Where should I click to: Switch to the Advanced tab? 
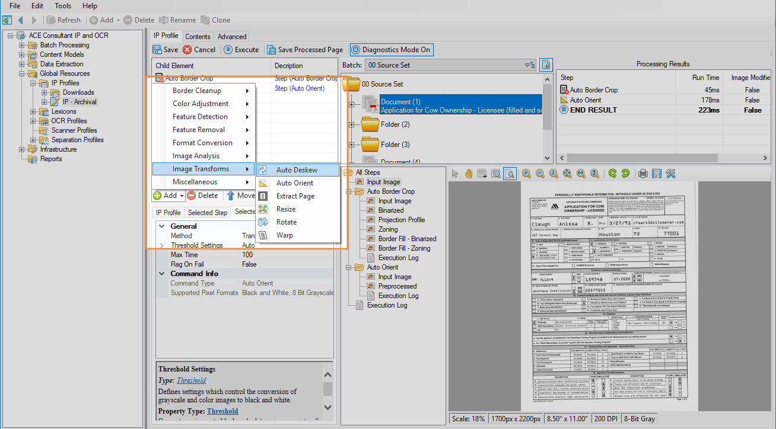[232, 36]
